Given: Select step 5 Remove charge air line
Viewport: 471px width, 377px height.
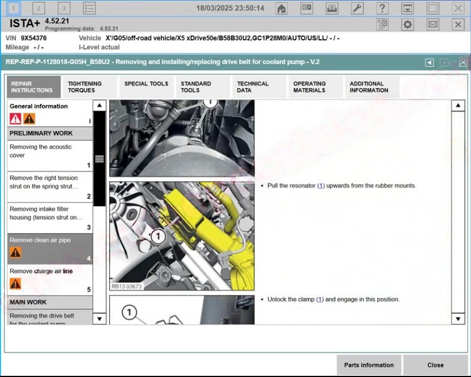Looking at the screenshot, I should tap(50, 280).
